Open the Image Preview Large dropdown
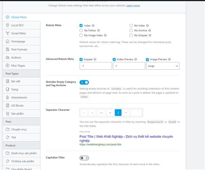 coord(163,66)
